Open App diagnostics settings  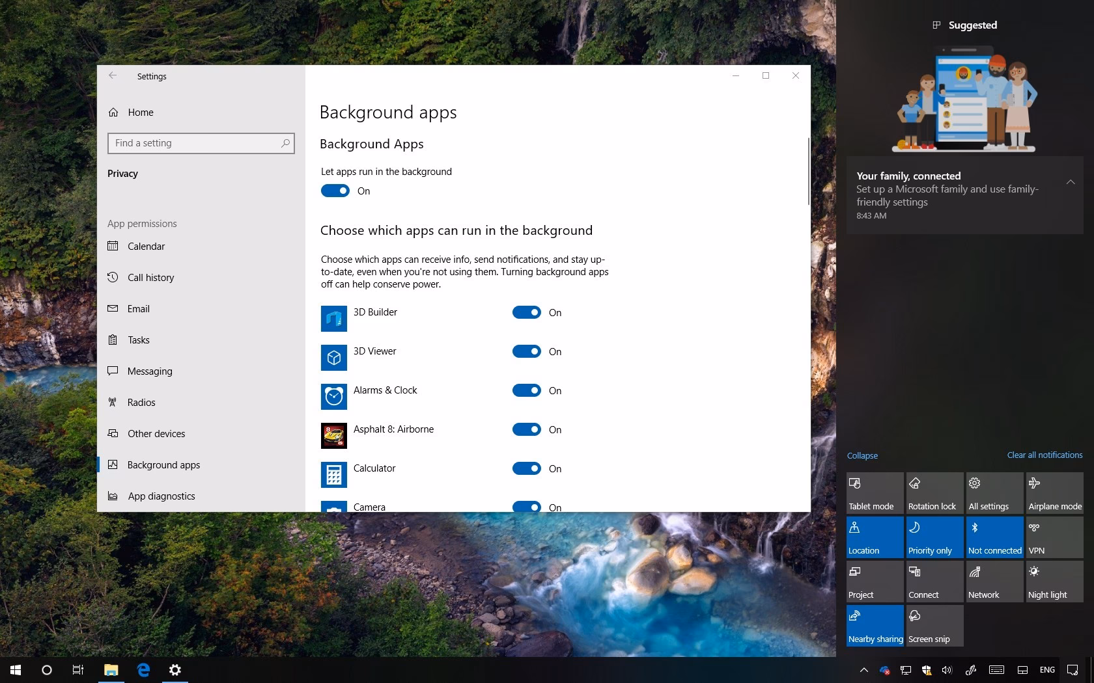(161, 496)
